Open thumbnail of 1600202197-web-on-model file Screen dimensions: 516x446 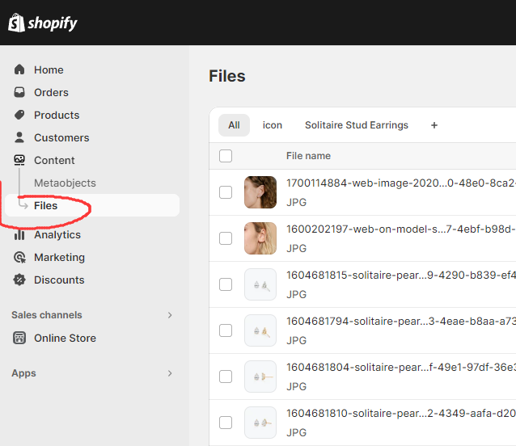260,238
